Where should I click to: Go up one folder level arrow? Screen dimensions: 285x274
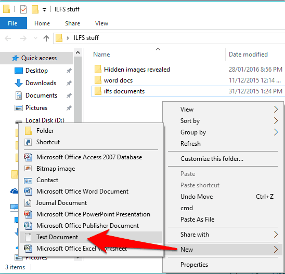[x=46, y=38]
